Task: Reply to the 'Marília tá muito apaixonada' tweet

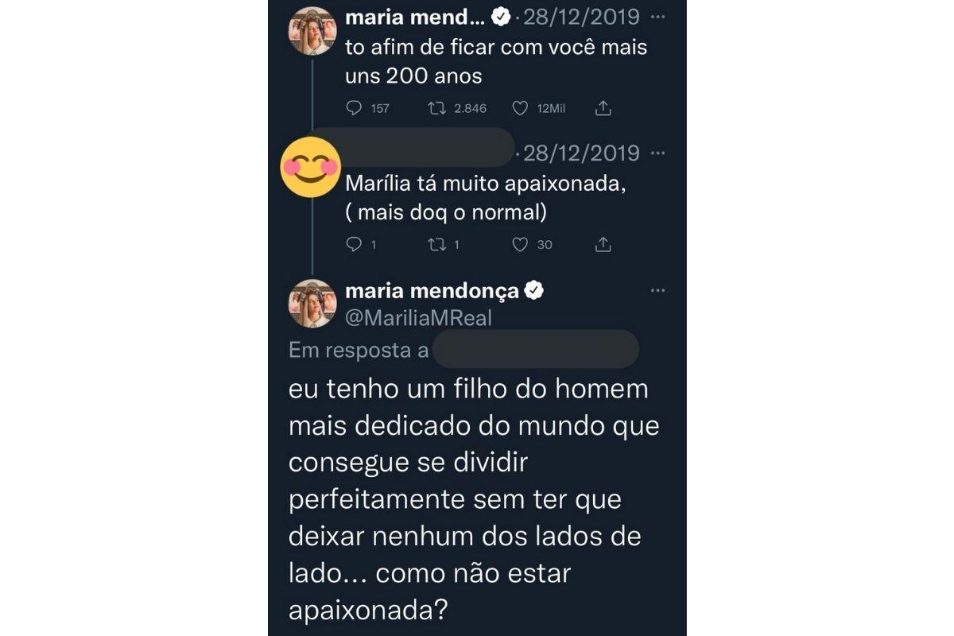Action: [355, 245]
